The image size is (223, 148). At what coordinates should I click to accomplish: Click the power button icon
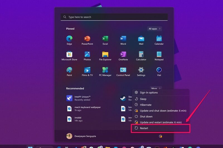click(x=161, y=136)
